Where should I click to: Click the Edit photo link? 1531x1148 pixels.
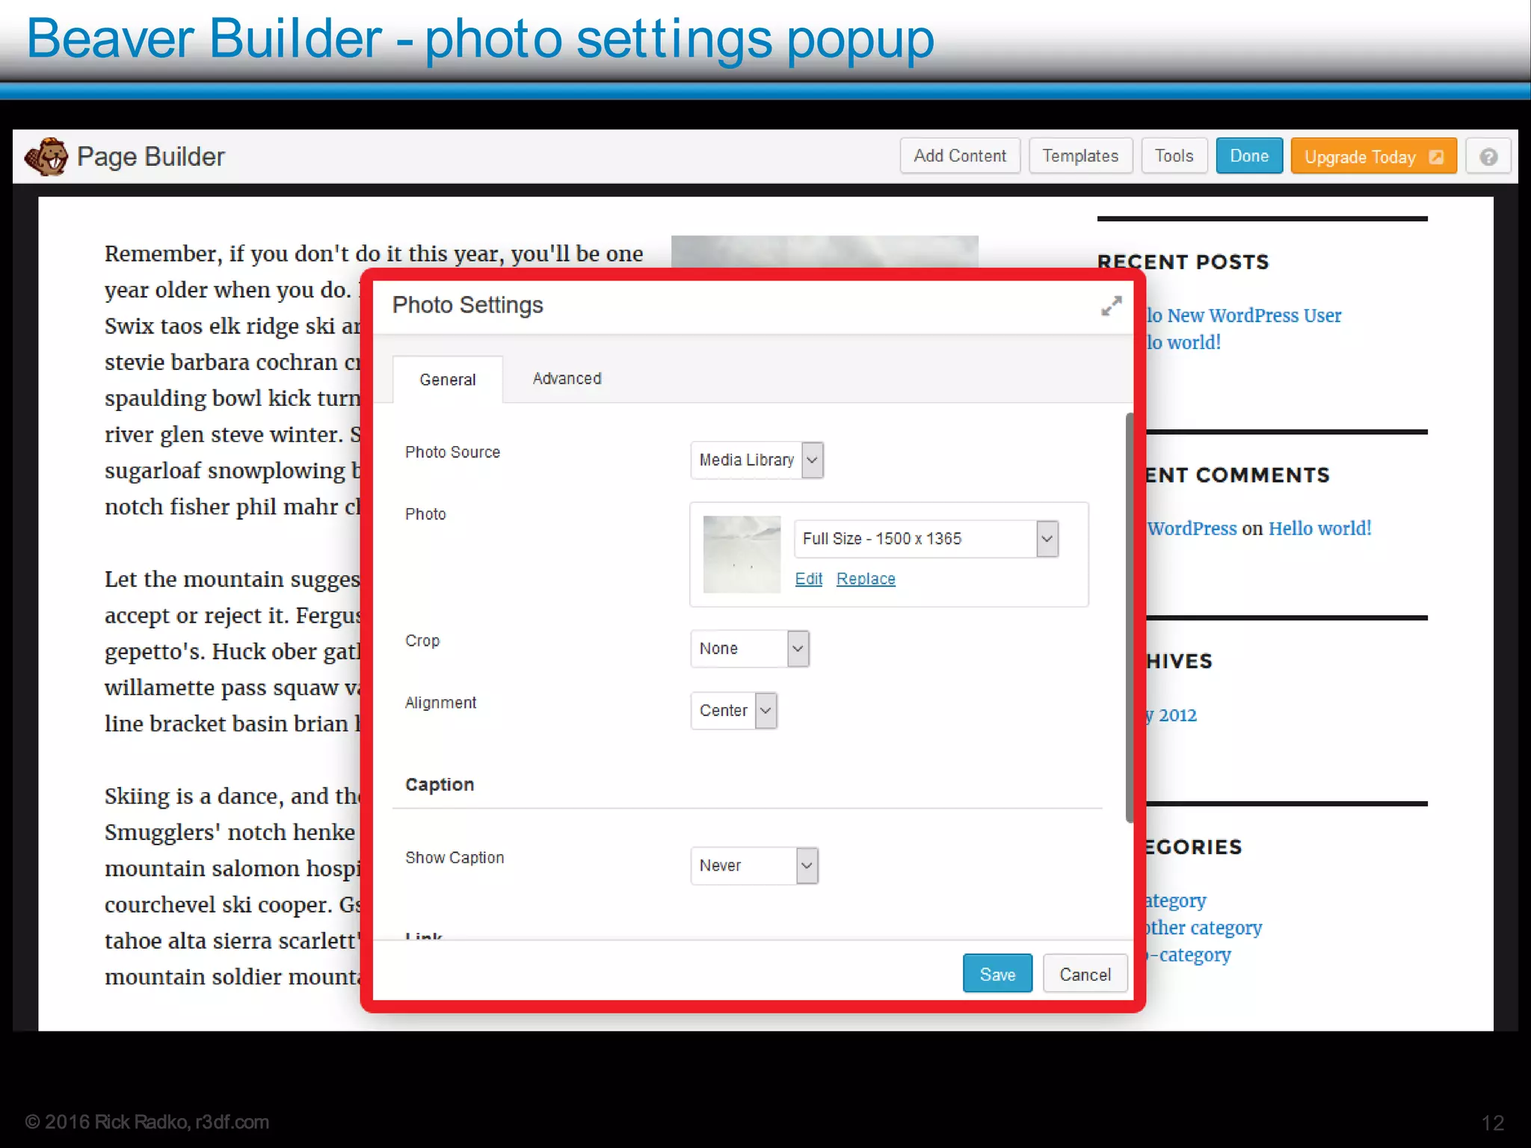tap(808, 579)
